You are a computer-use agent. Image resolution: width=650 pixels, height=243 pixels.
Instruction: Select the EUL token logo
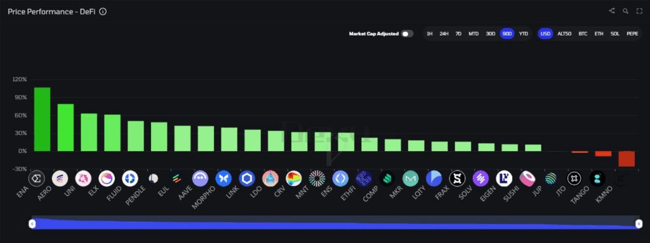tap(176, 178)
